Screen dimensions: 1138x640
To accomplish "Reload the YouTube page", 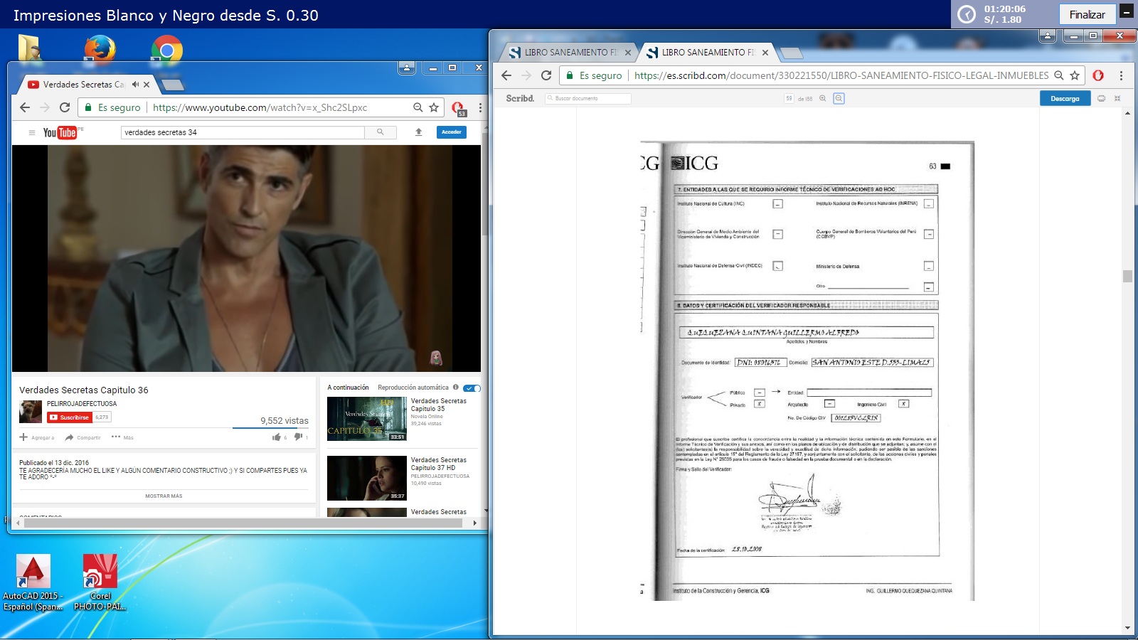I will [65, 107].
